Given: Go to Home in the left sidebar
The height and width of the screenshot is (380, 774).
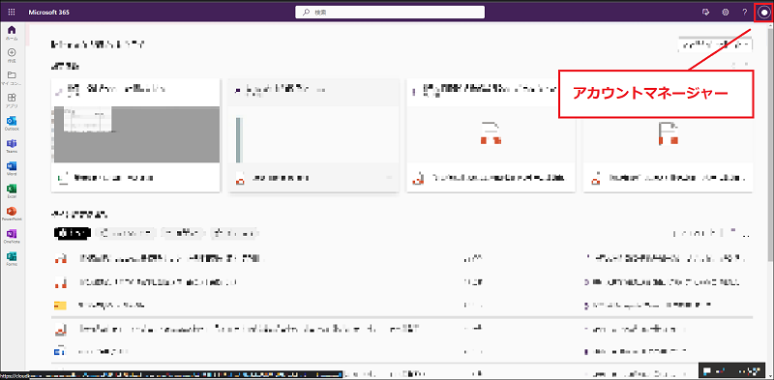Looking at the screenshot, I should click(x=12, y=33).
